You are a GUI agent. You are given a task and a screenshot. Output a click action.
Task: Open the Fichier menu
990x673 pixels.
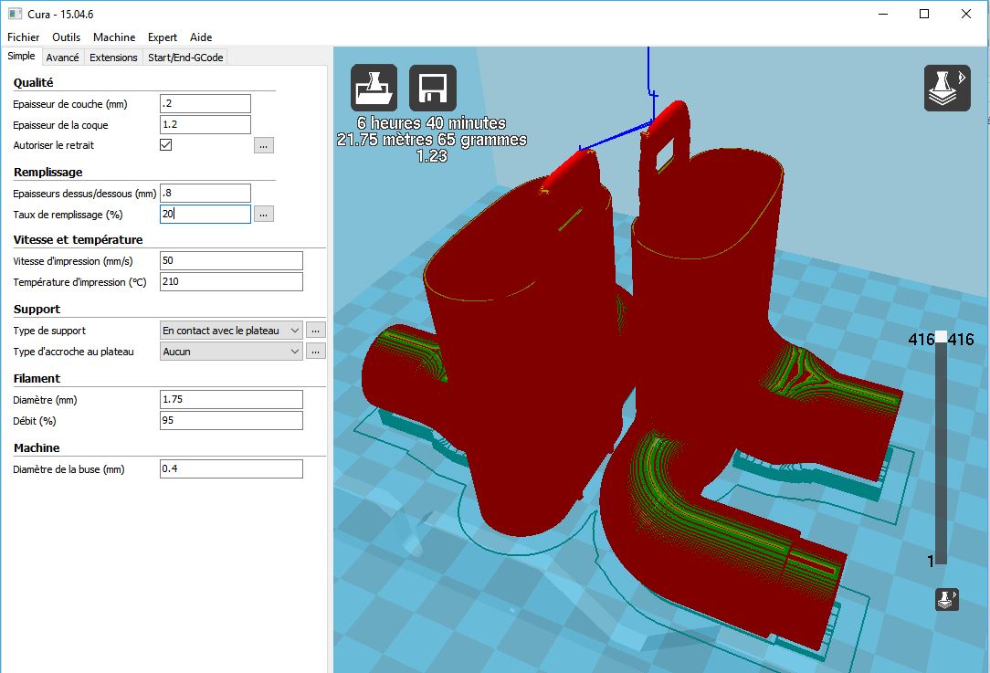24,37
